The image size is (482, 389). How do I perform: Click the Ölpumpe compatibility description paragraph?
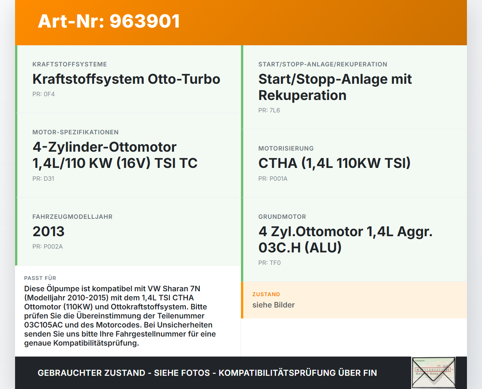(x=120, y=316)
